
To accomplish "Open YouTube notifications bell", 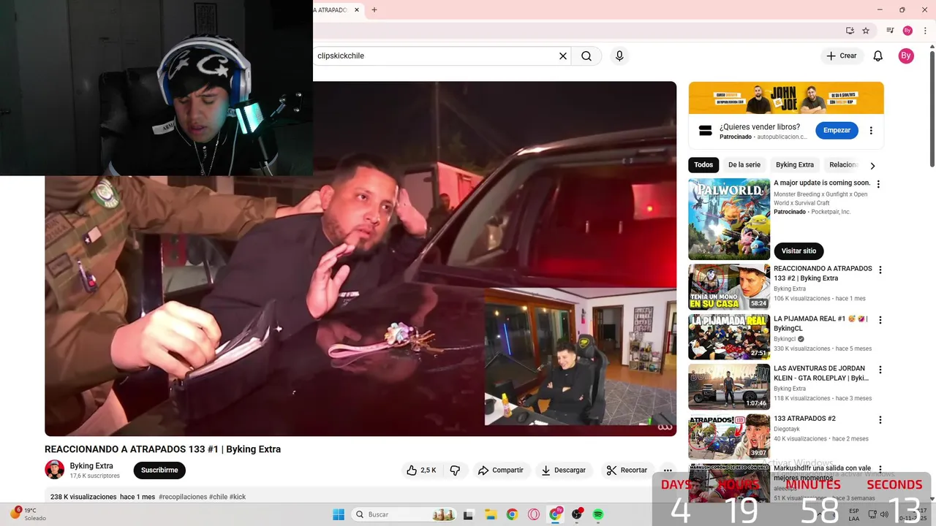I will 878,56.
